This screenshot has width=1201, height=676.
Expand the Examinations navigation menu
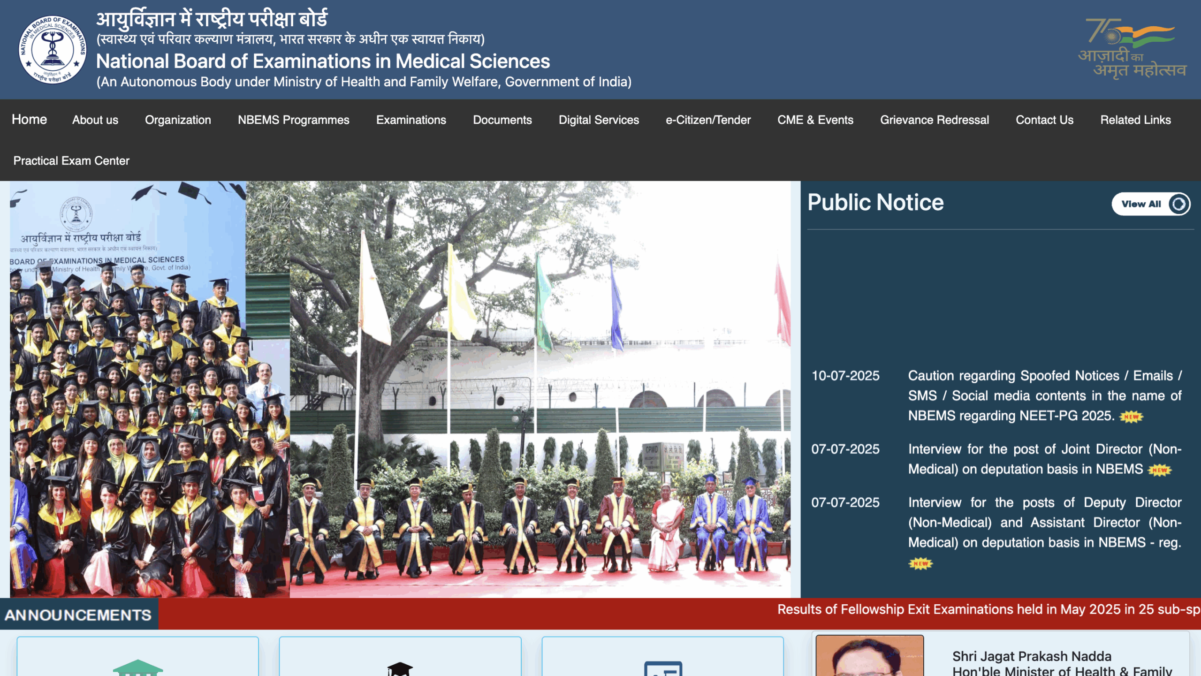(x=411, y=120)
